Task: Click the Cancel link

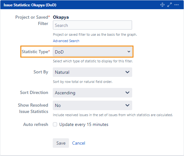Action: [78, 143]
